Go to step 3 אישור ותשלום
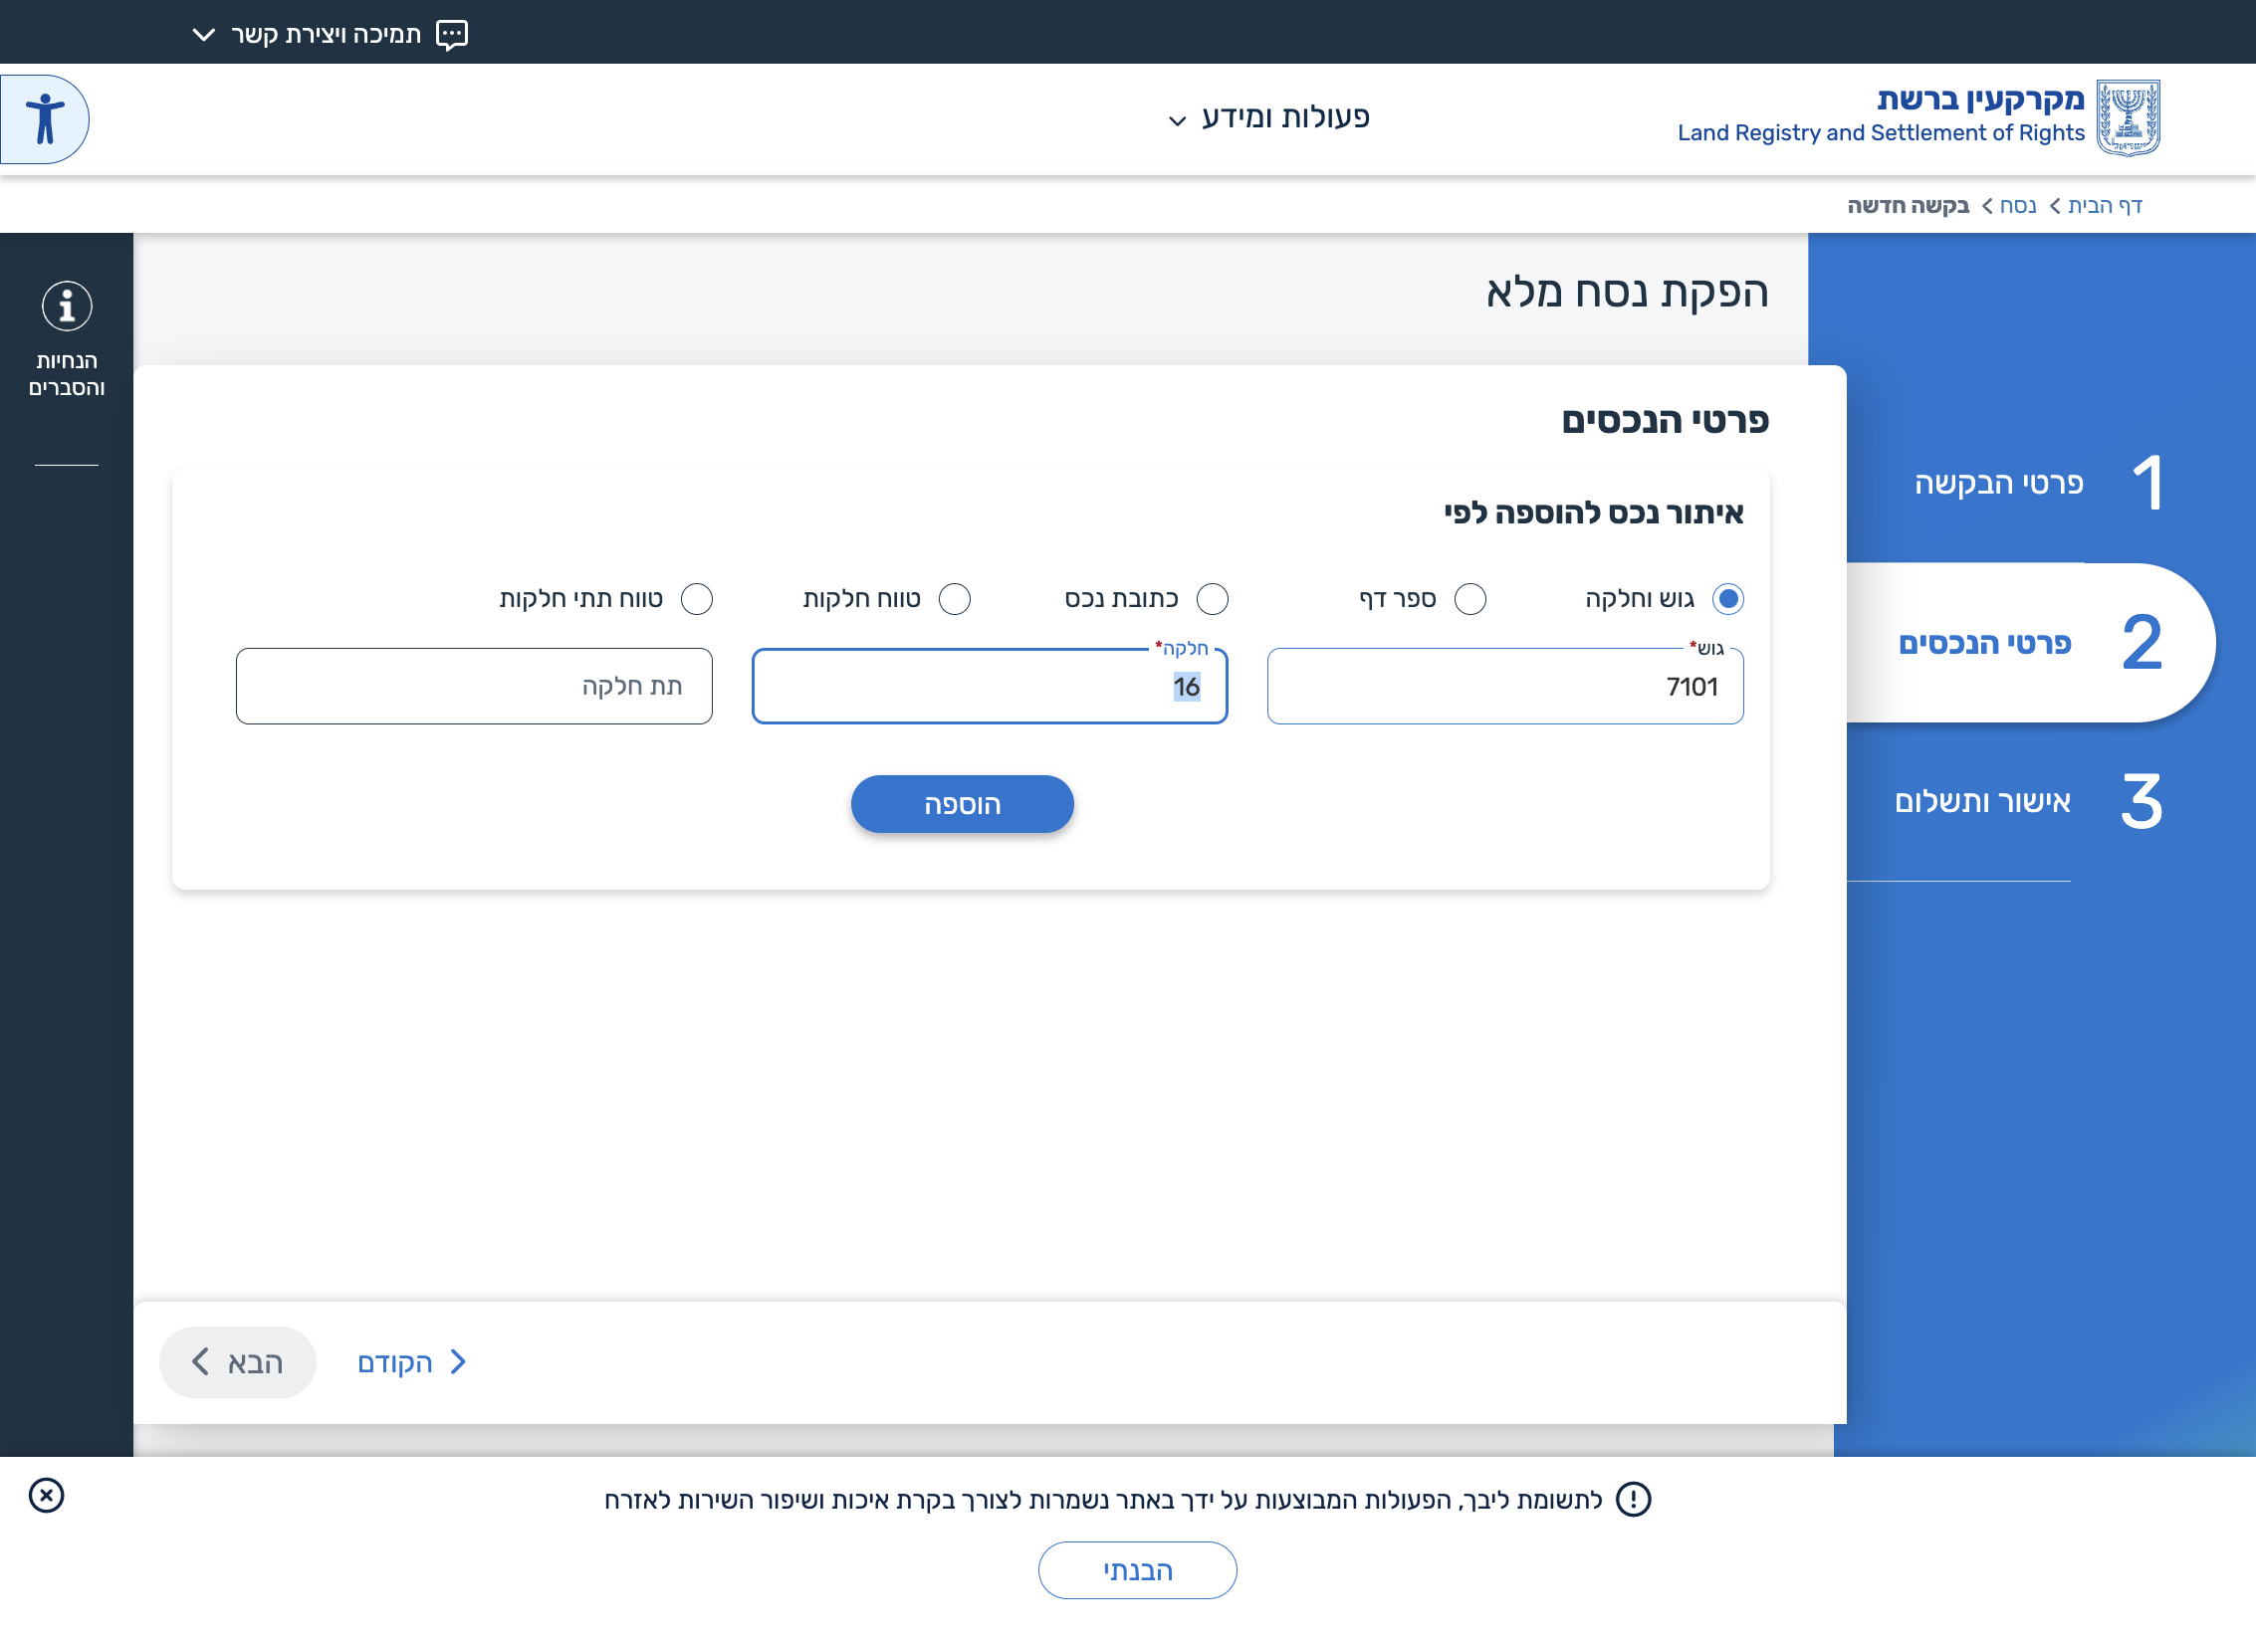The width and height of the screenshot is (2256, 1638). [x=2028, y=802]
